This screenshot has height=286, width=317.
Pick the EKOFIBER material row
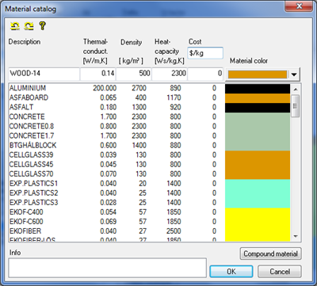149,231
